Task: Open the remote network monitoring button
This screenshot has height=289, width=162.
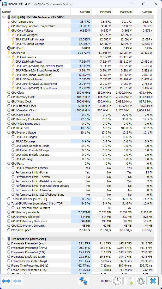Action: [83, 281]
